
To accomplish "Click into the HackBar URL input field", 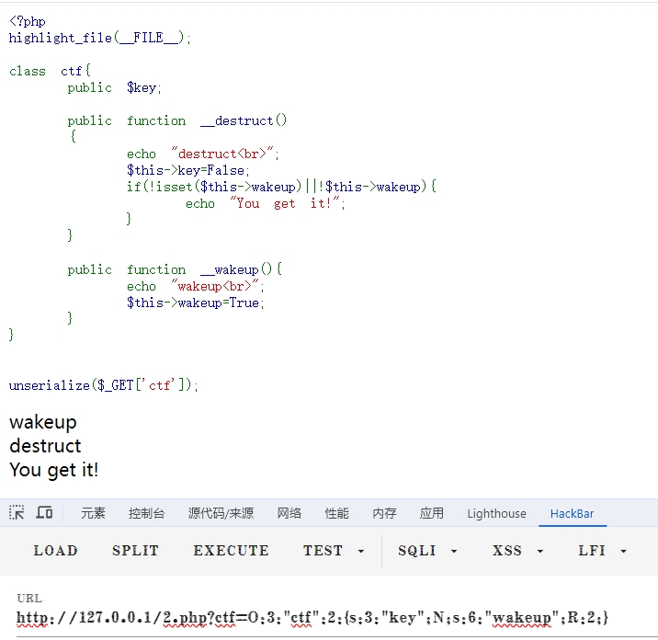I will (312, 618).
